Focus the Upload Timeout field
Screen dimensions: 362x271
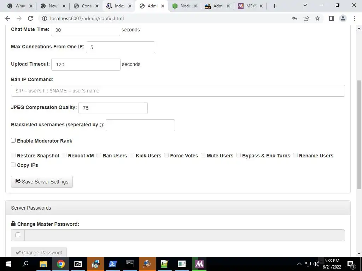[86, 65]
